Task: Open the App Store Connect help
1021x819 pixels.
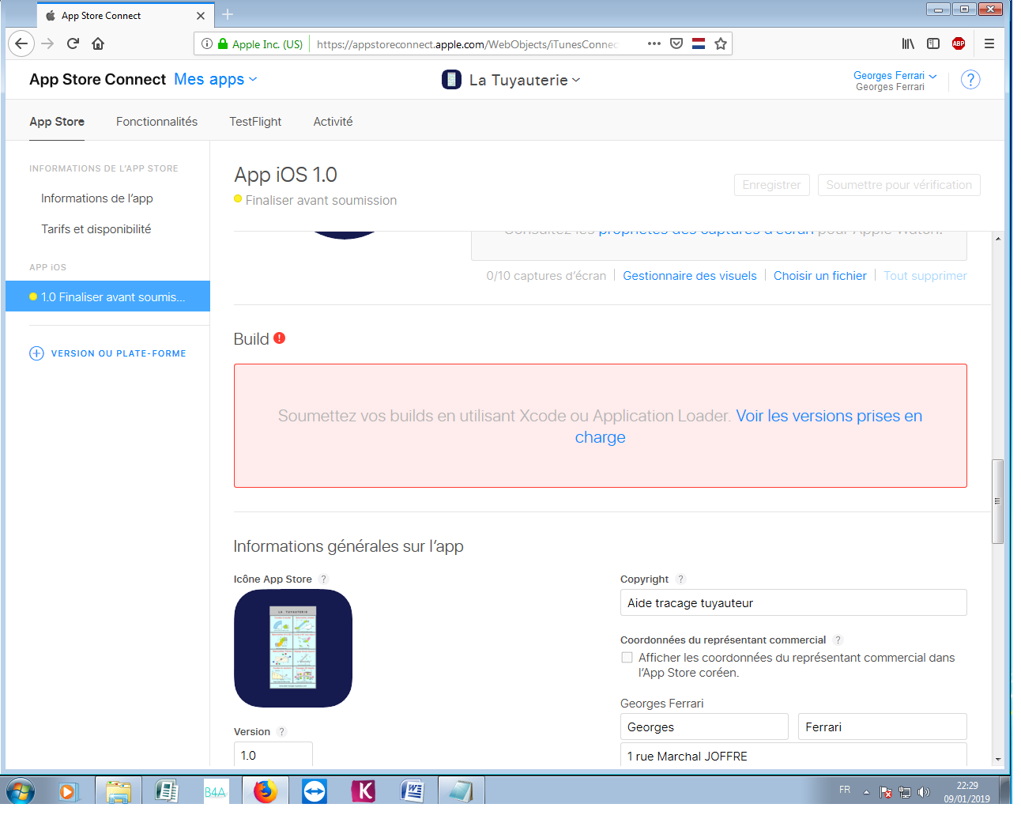Action: 970,80
